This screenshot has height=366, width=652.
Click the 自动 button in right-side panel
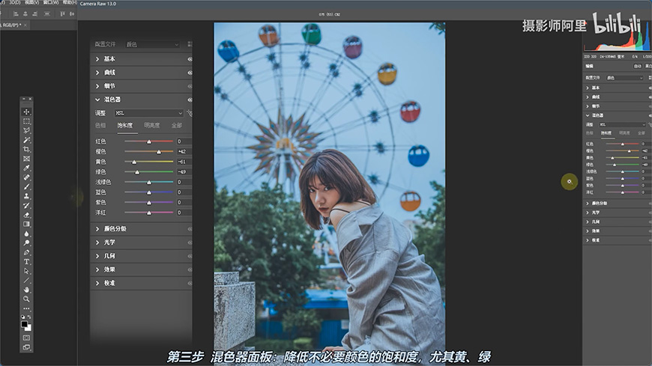[638, 66]
